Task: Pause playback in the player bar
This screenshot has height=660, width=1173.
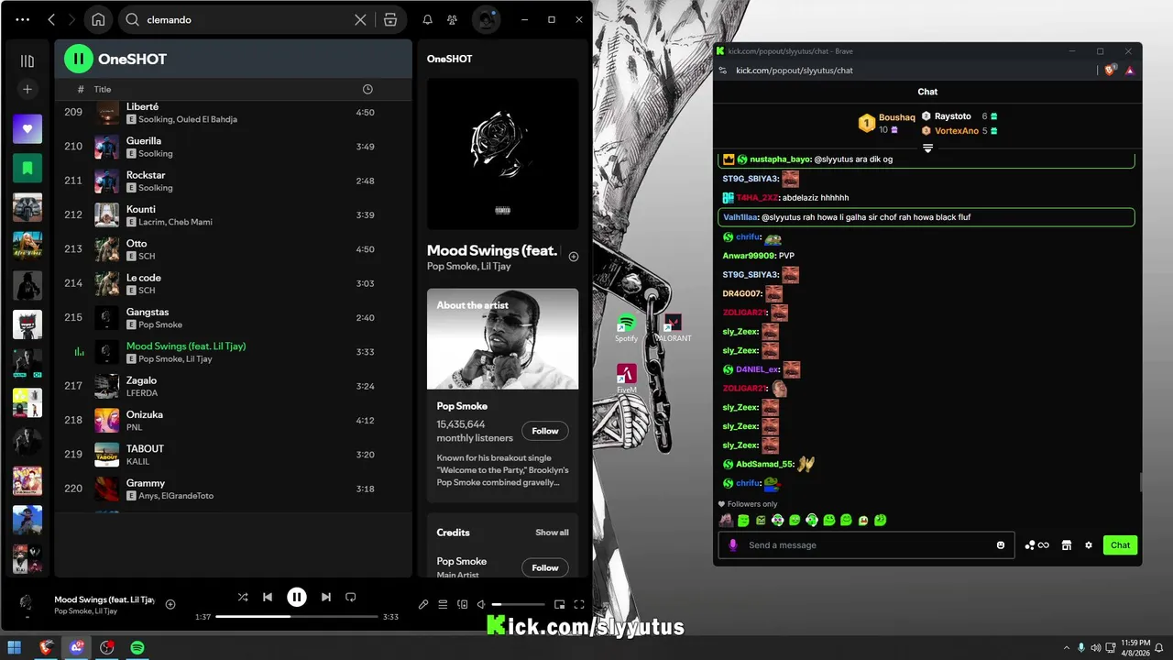Action: tap(297, 597)
